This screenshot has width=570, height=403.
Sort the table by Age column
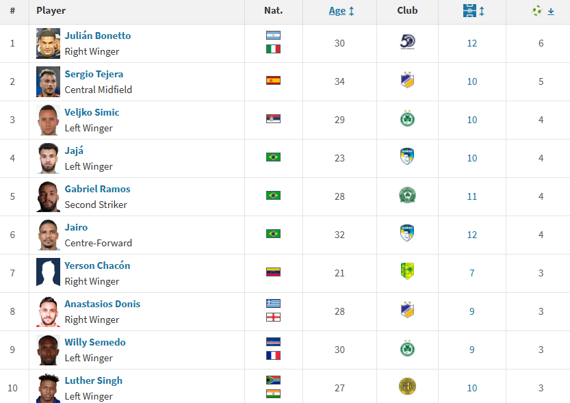337,11
